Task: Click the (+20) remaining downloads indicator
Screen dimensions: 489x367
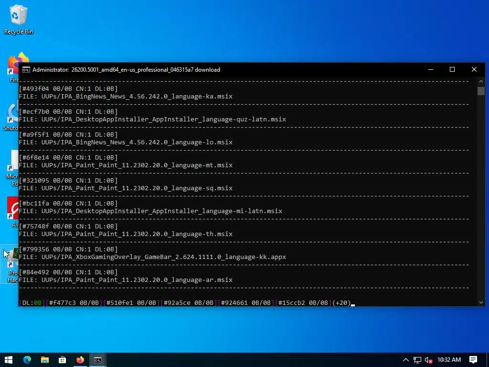Action: 341,302
